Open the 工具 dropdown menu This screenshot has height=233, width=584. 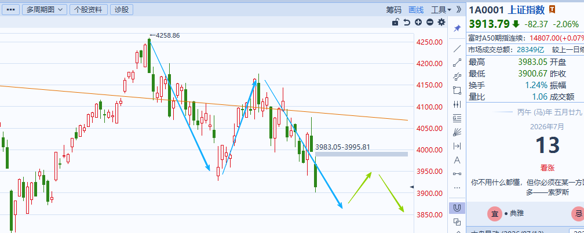click(441, 10)
